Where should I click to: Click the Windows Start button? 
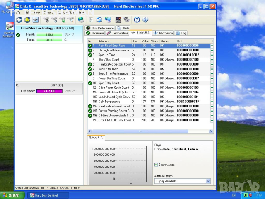(x=11, y=195)
